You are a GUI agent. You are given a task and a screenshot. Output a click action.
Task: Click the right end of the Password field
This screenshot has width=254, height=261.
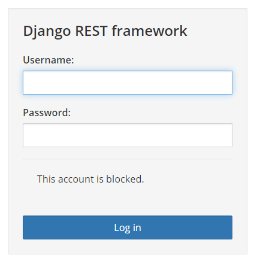click(x=229, y=135)
